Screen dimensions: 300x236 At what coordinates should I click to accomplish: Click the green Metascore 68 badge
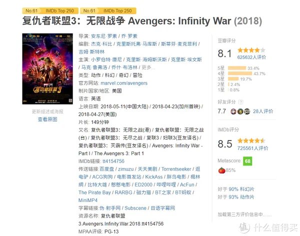(247, 161)
